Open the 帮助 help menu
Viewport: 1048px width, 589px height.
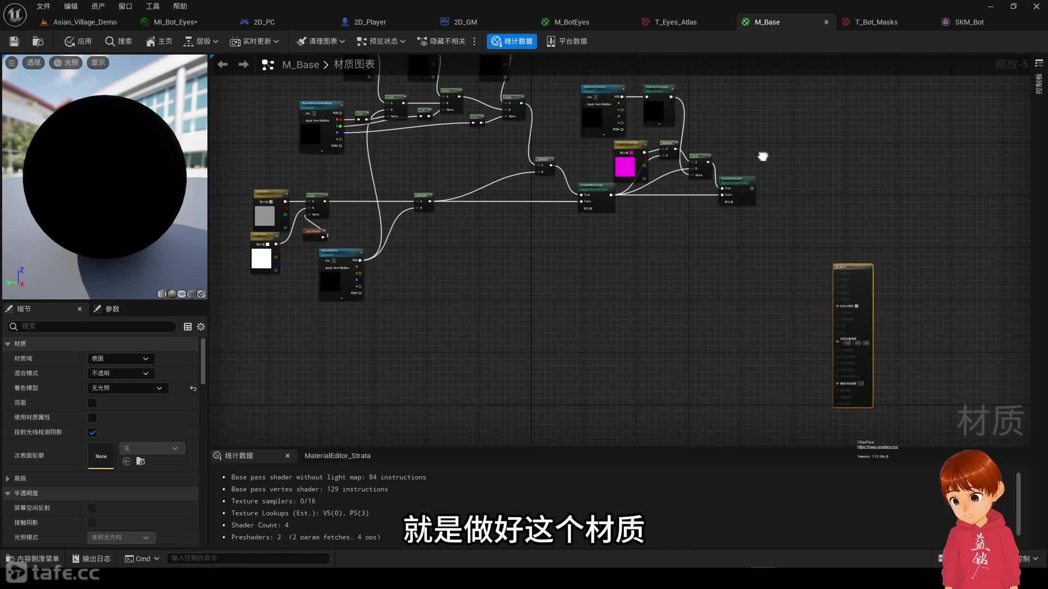click(x=180, y=7)
